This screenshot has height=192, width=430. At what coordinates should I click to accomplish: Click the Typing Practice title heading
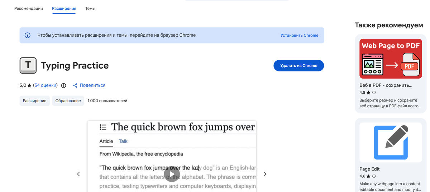click(x=75, y=66)
